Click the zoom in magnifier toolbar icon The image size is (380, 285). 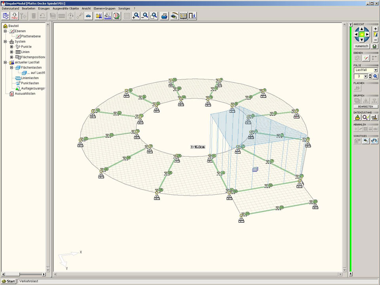136,16
